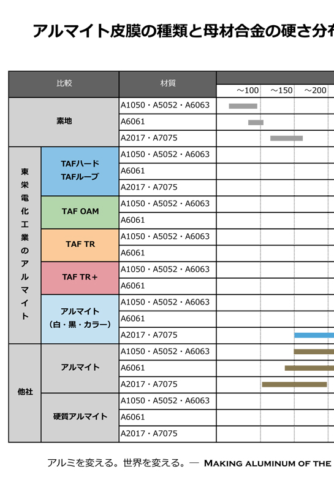Click the green TAF OAM cell

point(80,212)
